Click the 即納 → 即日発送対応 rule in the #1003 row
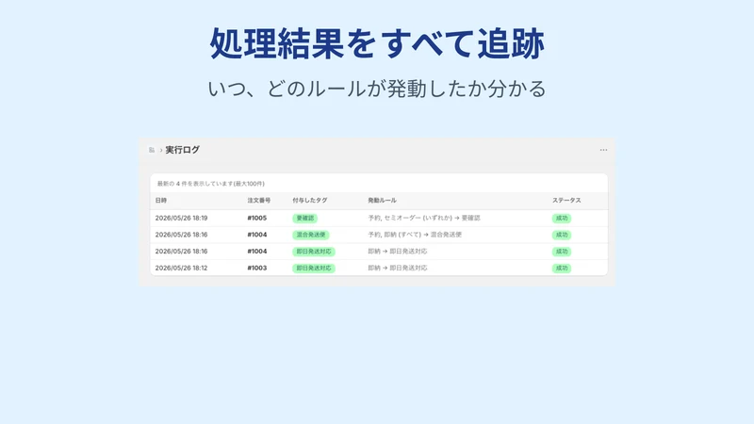The height and width of the screenshot is (424, 754). click(397, 269)
